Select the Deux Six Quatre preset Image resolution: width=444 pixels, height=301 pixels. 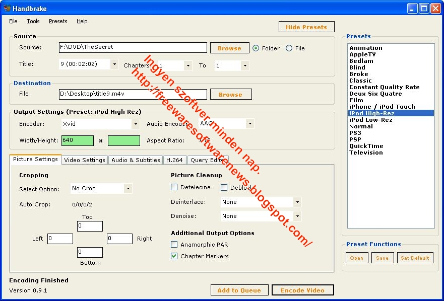coord(391,94)
